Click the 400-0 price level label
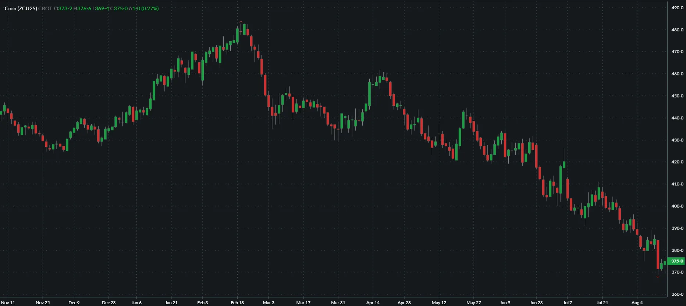This screenshot has height=306, width=686. pos(677,206)
